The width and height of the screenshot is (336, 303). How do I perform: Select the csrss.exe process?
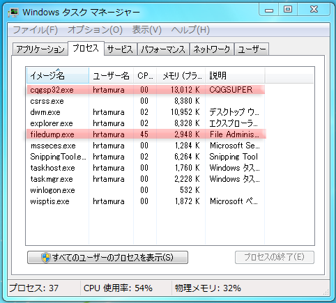pyautogui.click(x=146, y=101)
